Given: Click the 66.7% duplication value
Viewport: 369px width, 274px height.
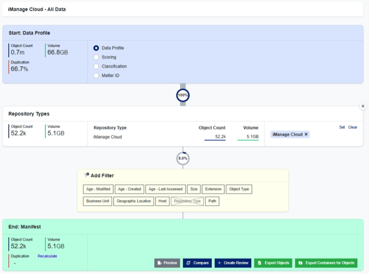Looking at the screenshot, I should [19, 69].
